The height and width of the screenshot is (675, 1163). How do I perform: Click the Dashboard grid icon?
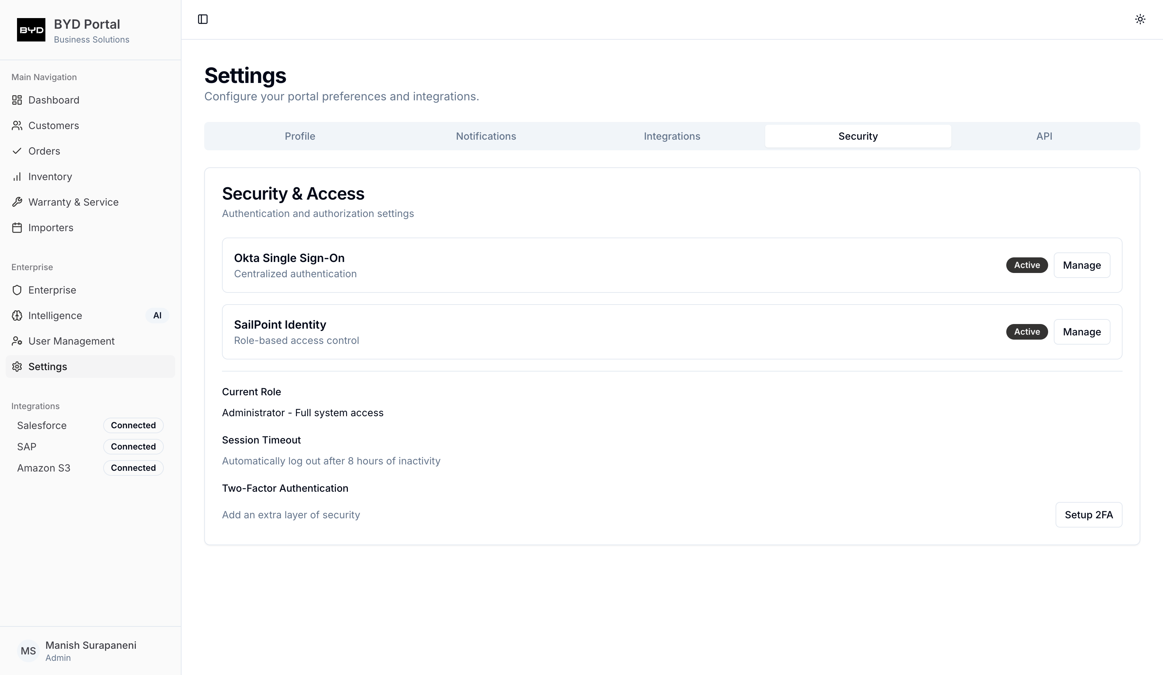(17, 100)
